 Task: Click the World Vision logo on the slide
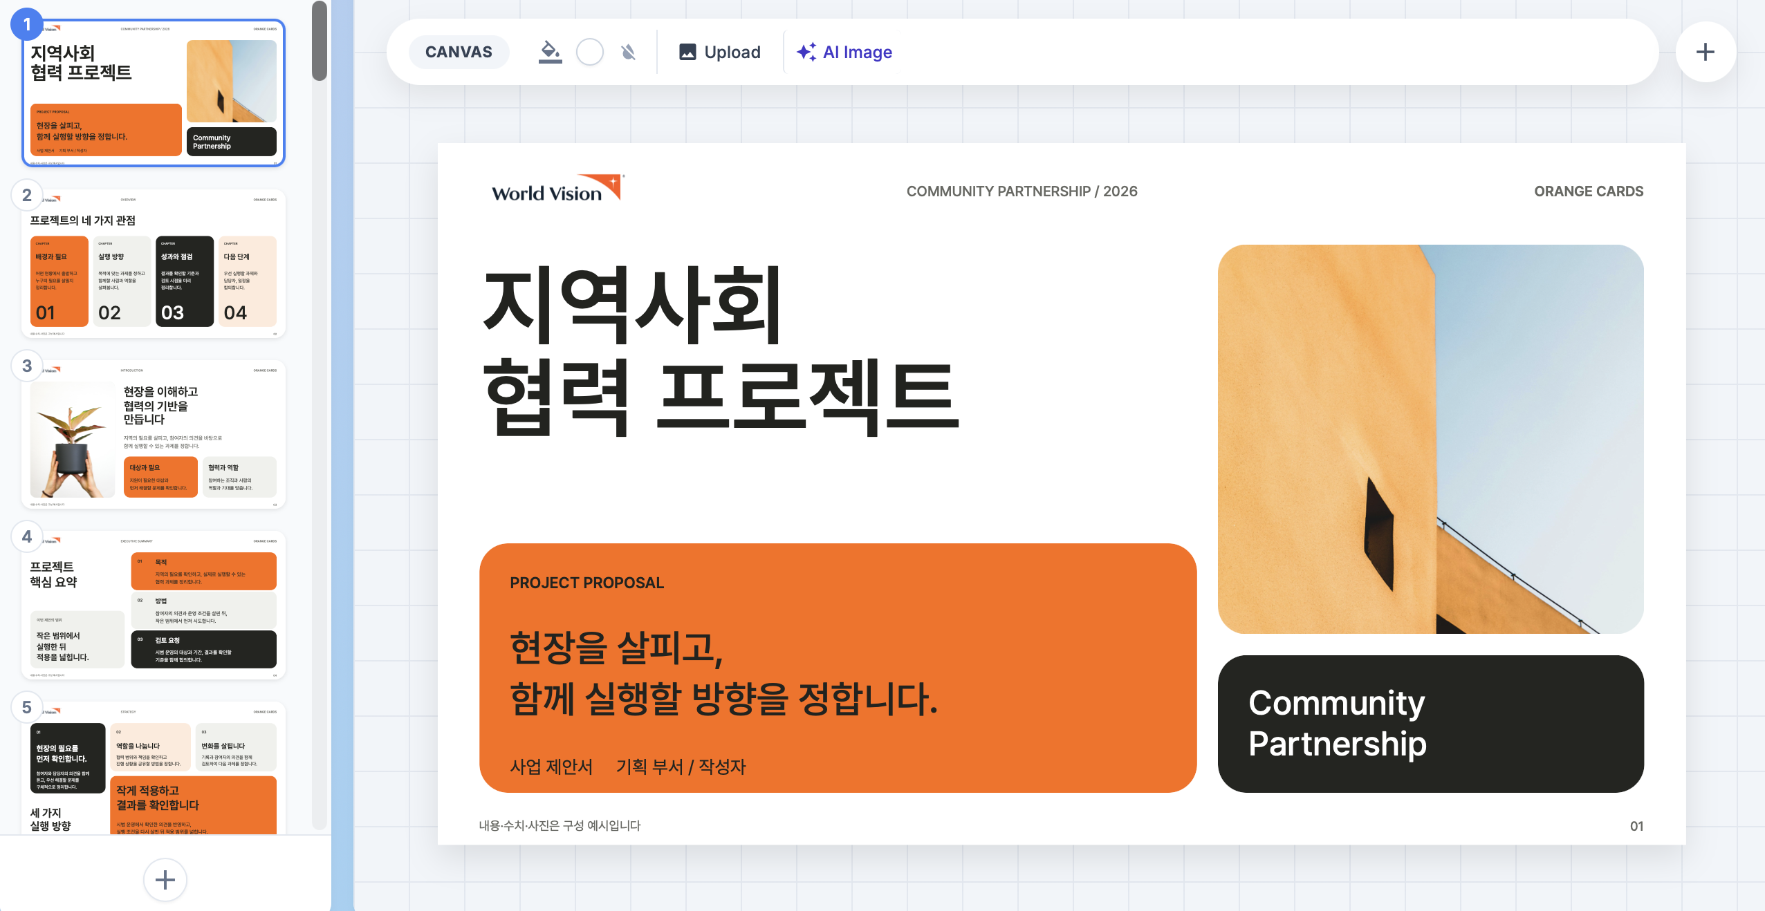(557, 189)
